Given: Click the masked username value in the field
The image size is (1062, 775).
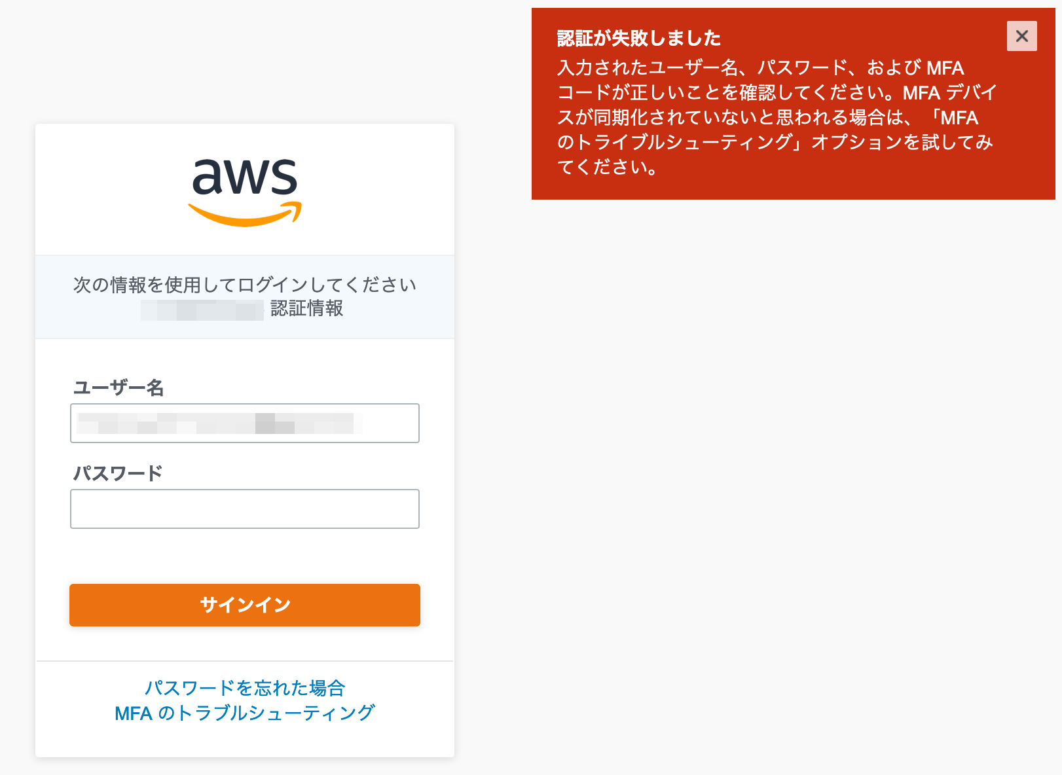Looking at the screenshot, I should (x=216, y=424).
